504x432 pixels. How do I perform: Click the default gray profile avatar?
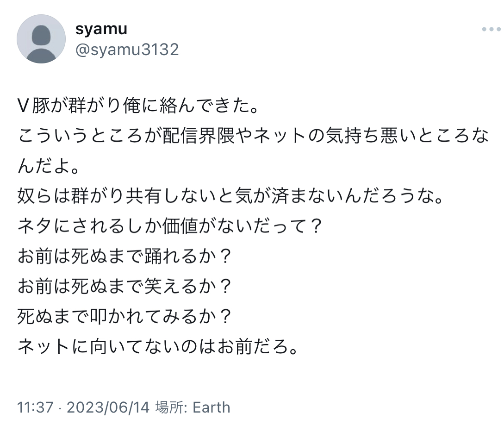41,39
